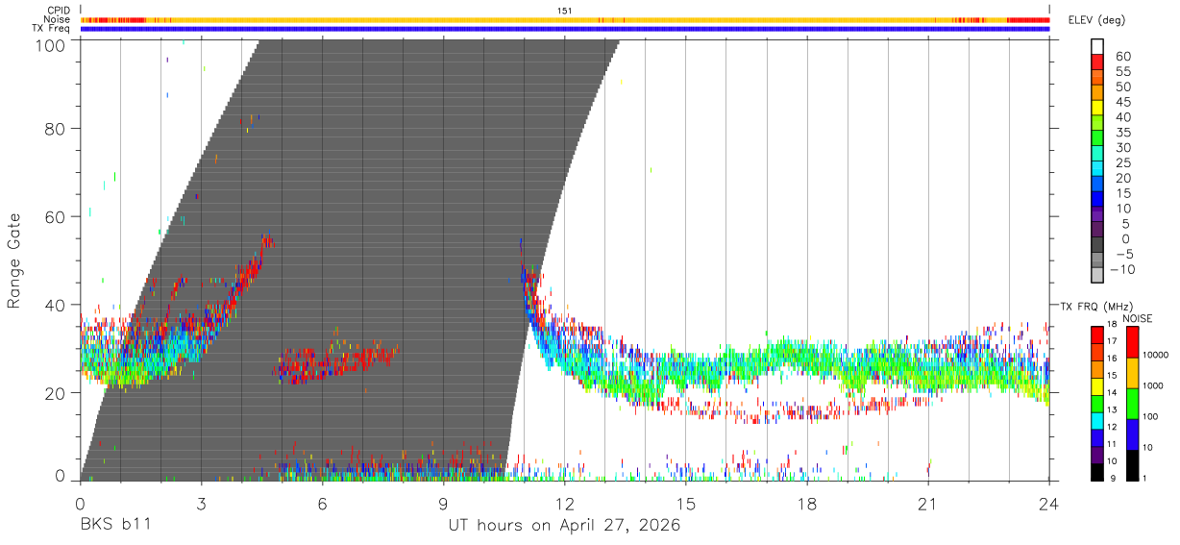
Task: Click the white top swatch of the ELEV colorbar
Action: pos(1097,46)
